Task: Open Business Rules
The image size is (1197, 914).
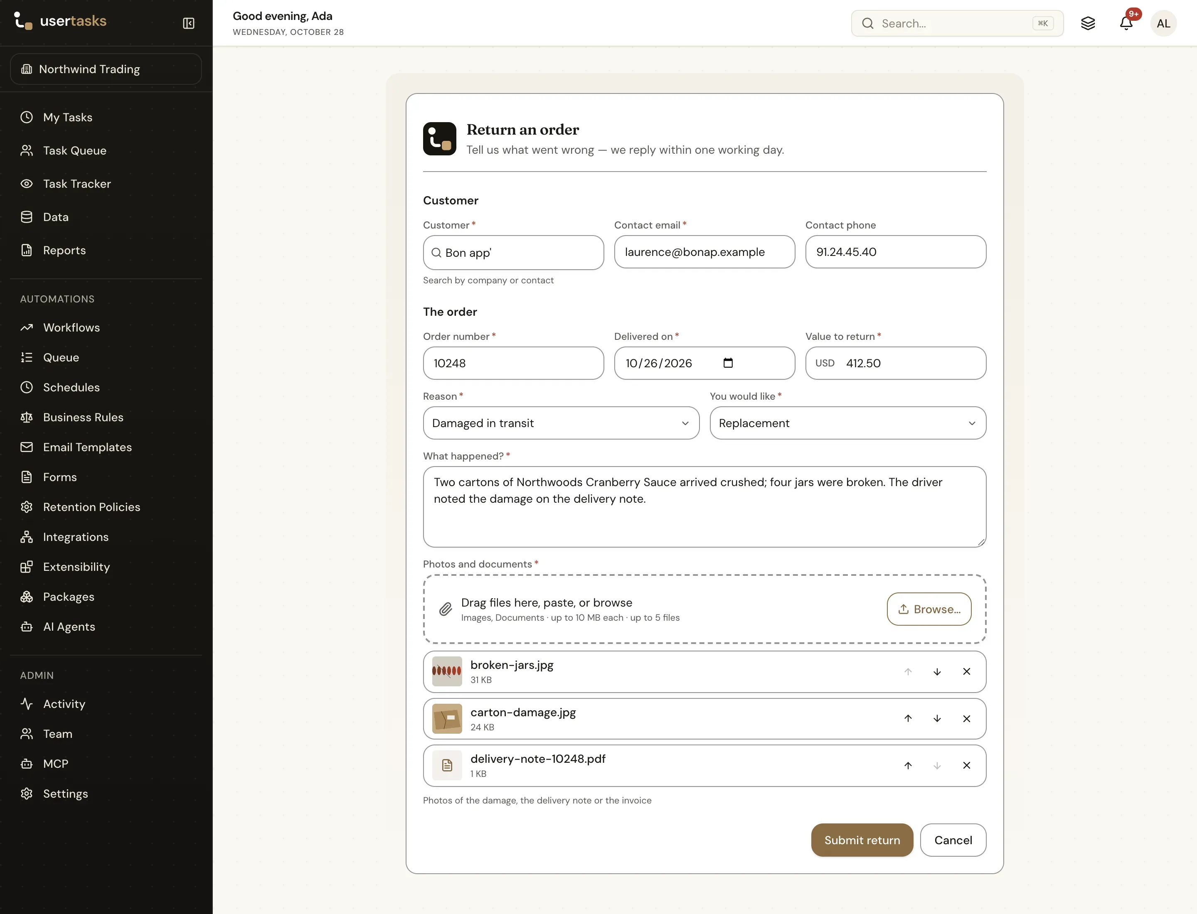Action: 106,417
